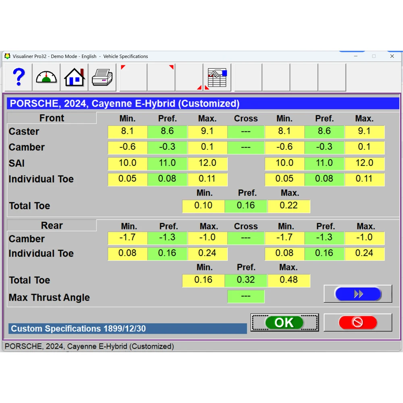Viewport: 403px width, 403px height.
Task: Select the Front Caster Cross field
Action: 246,132
